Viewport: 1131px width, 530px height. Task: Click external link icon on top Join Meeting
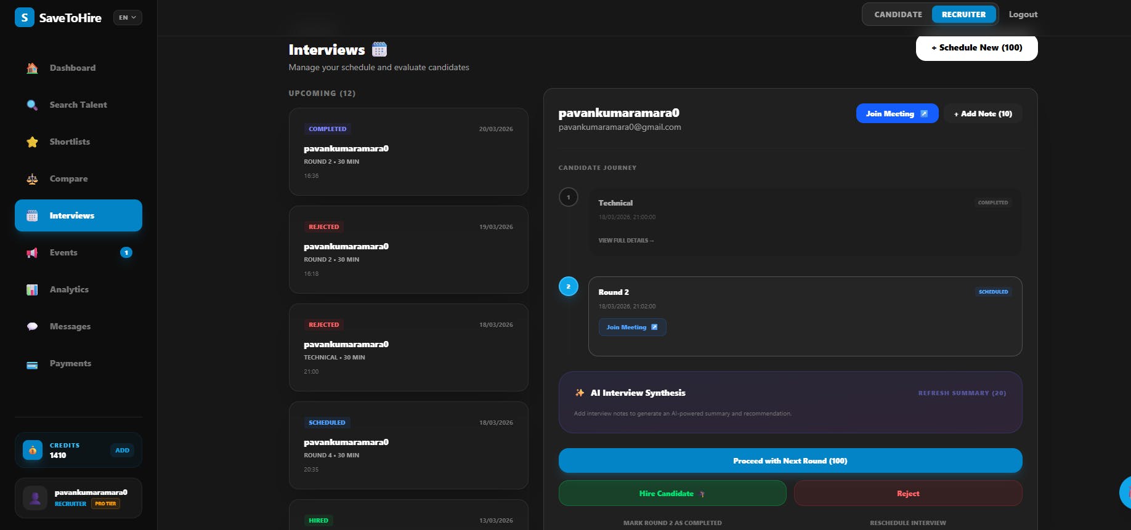point(924,113)
